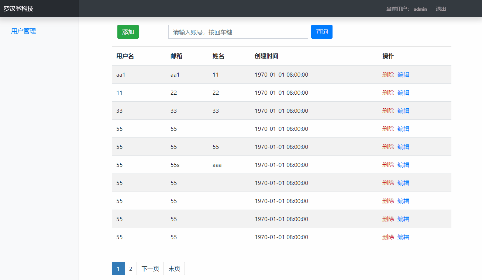Open 用户管理 in the sidebar
The height and width of the screenshot is (280, 482).
pyautogui.click(x=23, y=31)
